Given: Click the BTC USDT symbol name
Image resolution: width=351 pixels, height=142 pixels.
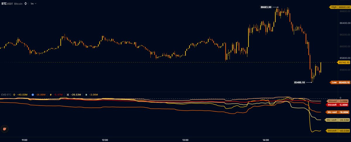Looking at the screenshot, I should [7, 3].
